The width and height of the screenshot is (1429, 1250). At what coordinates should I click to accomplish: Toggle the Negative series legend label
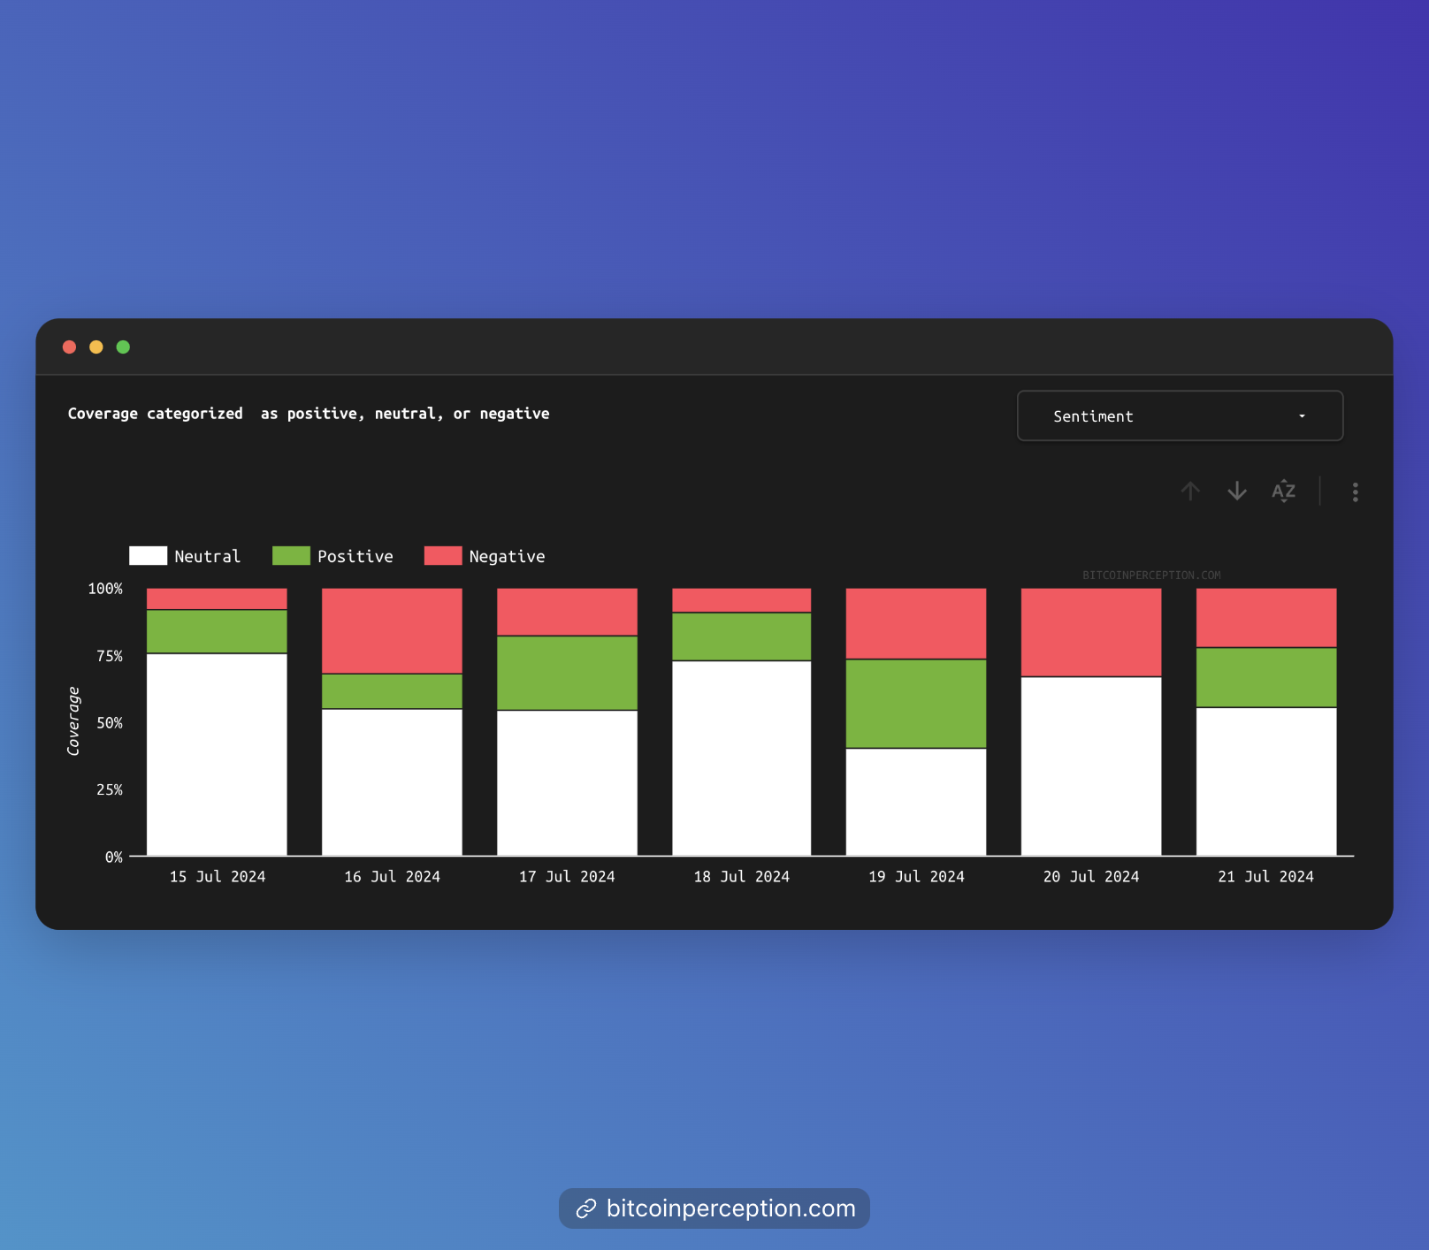(507, 556)
